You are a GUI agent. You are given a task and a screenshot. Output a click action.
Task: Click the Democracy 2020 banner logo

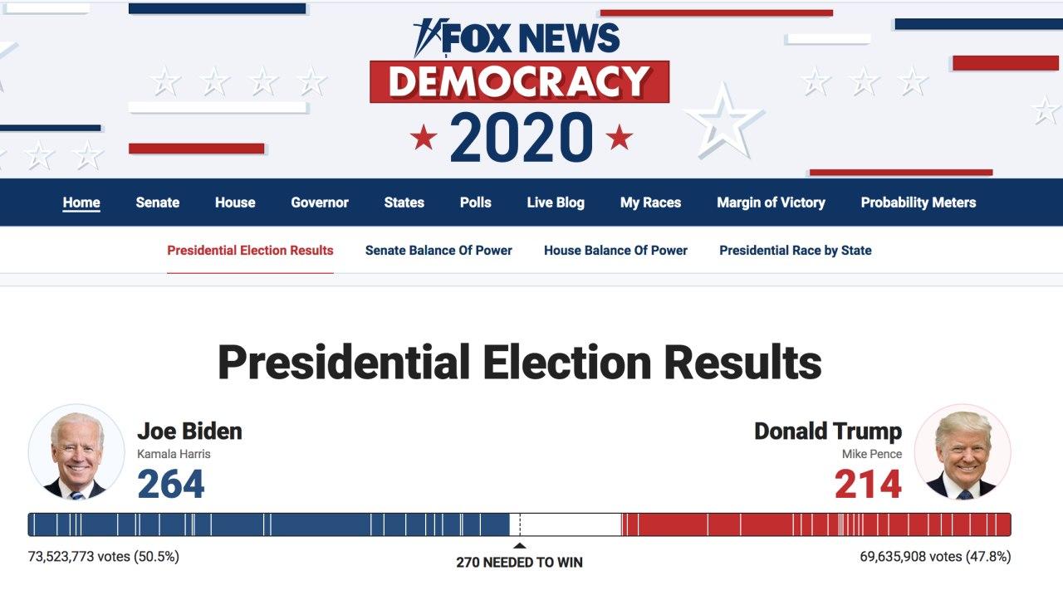point(520,110)
